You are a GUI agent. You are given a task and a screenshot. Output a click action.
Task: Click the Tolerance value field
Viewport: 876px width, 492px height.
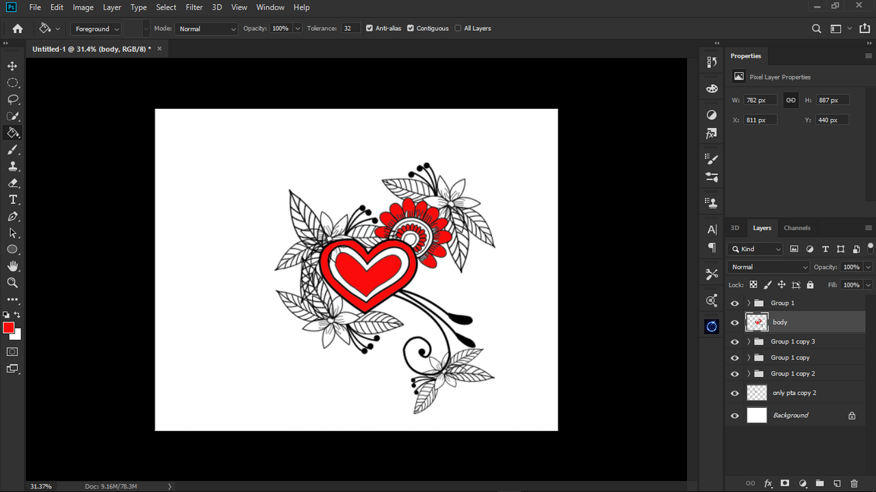coord(350,29)
